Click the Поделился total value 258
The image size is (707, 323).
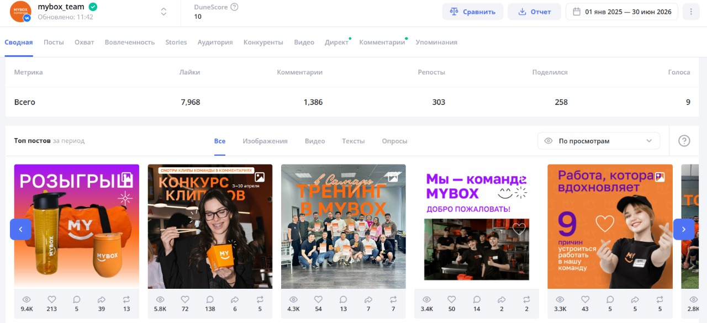click(561, 102)
